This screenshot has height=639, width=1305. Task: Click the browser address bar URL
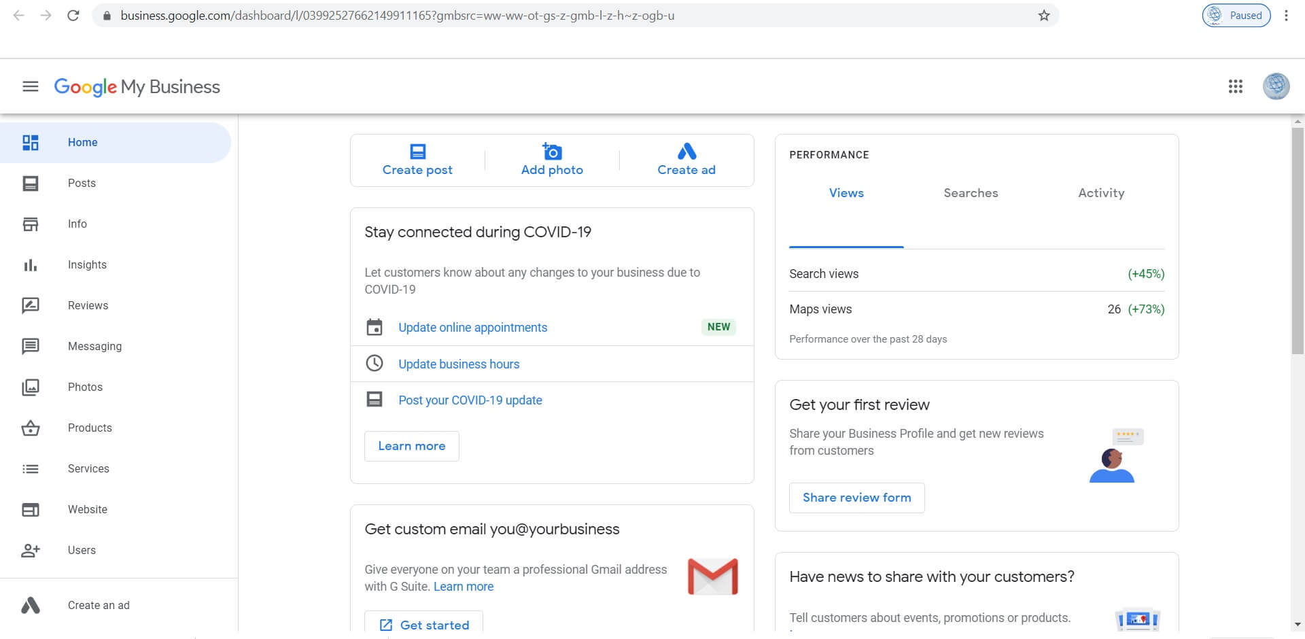click(x=398, y=16)
